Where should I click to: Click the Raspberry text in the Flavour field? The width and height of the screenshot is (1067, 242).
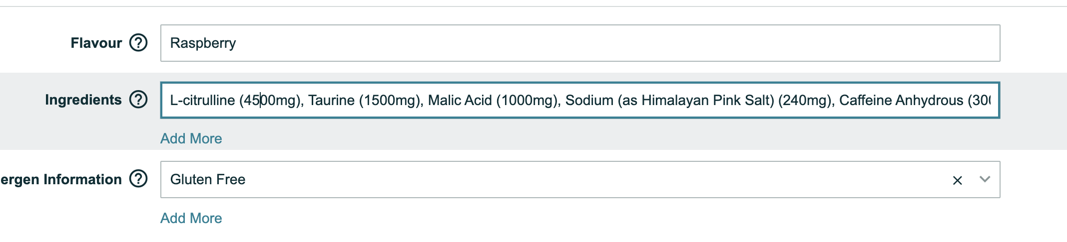[203, 43]
